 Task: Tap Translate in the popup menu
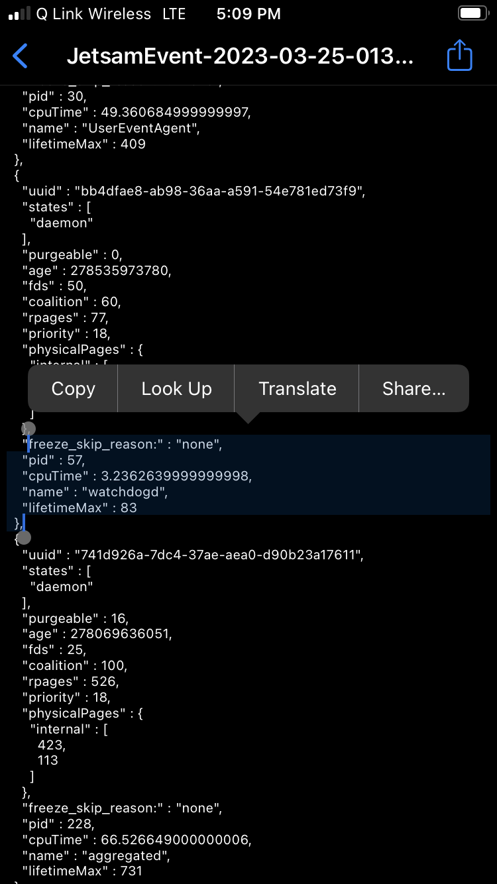pos(297,389)
